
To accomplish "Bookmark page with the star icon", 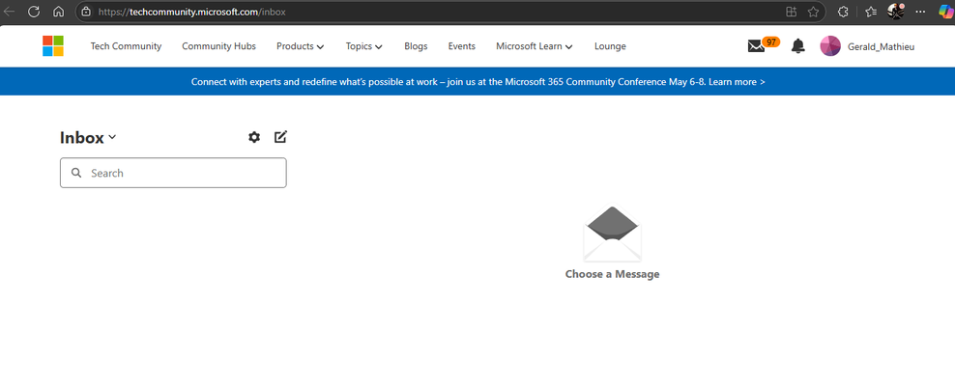I will 813,12.
